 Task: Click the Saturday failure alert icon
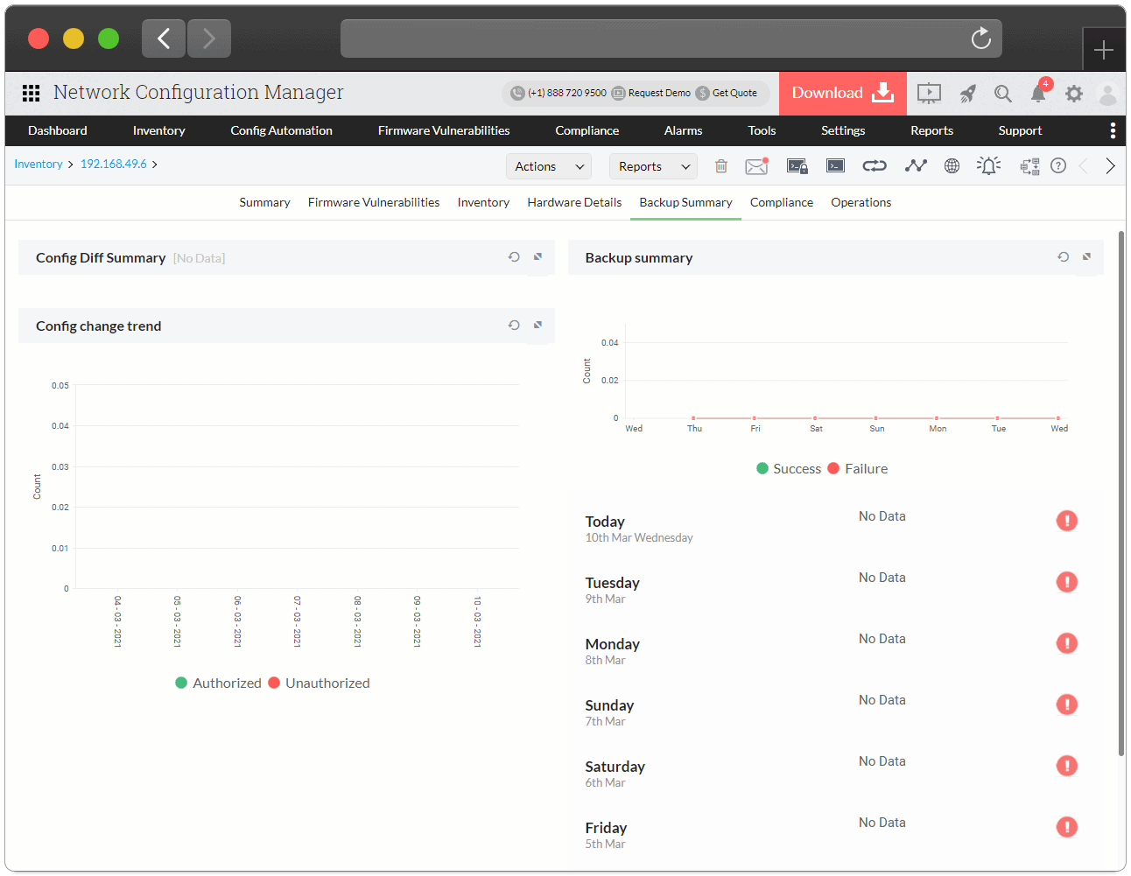tap(1067, 766)
